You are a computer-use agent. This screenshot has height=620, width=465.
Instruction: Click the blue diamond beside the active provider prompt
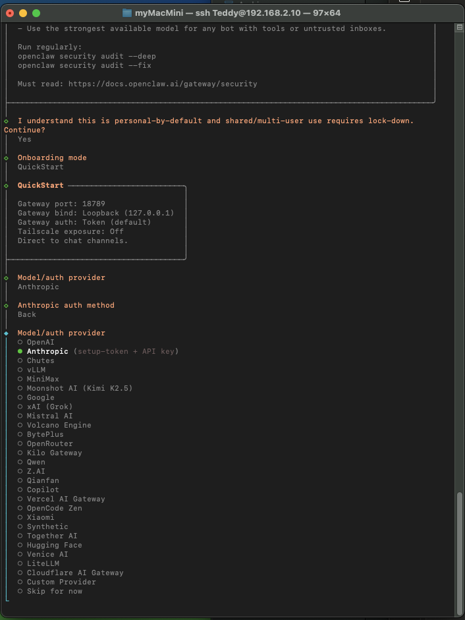pos(6,333)
